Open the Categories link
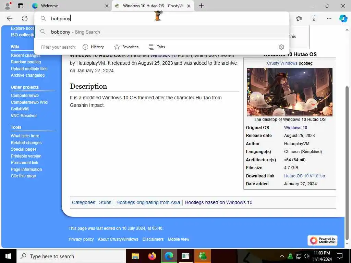351x263 pixels. [x=84, y=203]
